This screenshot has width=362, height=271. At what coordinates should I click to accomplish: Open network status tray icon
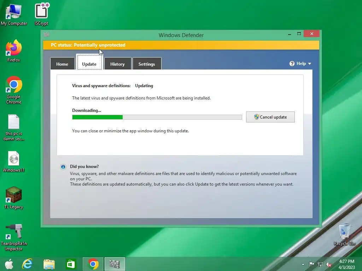(x=320, y=264)
